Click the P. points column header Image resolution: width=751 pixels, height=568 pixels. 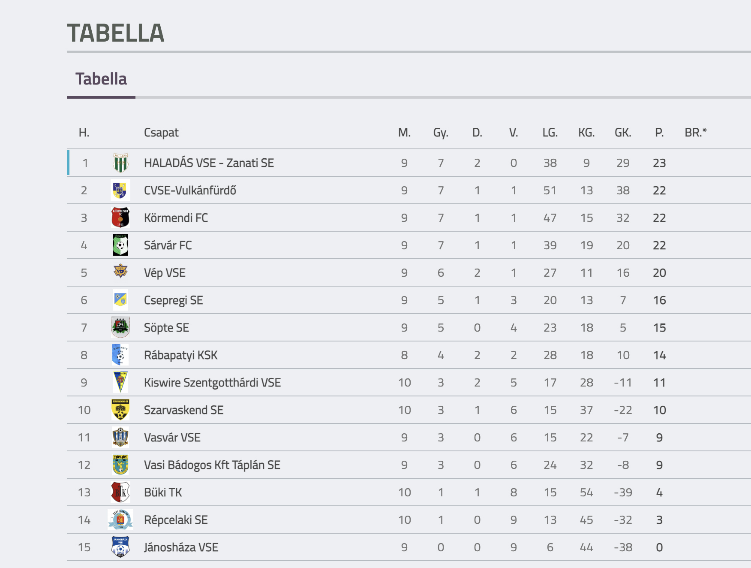pos(659,133)
